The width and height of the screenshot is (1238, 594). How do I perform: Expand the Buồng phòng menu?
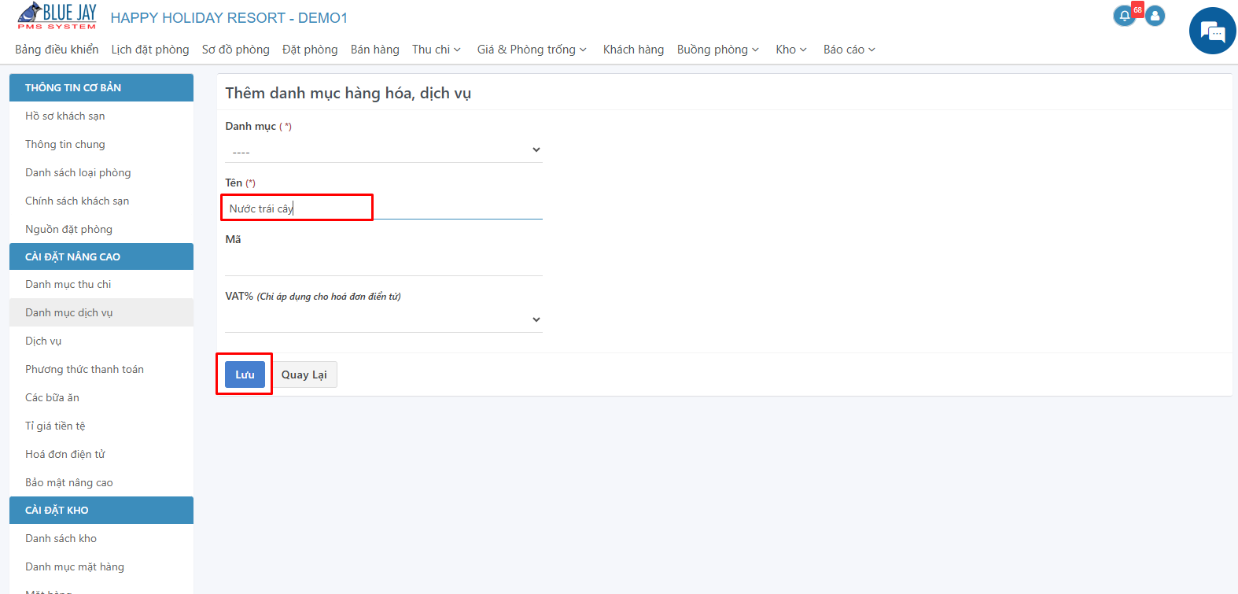tap(718, 50)
